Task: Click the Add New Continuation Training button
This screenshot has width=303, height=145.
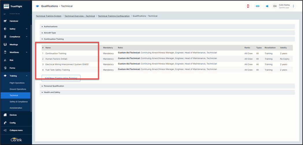Action: 61,78
